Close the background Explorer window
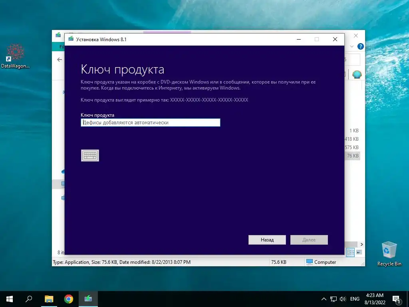This screenshot has height=307, width=409. tap(356, 36)
